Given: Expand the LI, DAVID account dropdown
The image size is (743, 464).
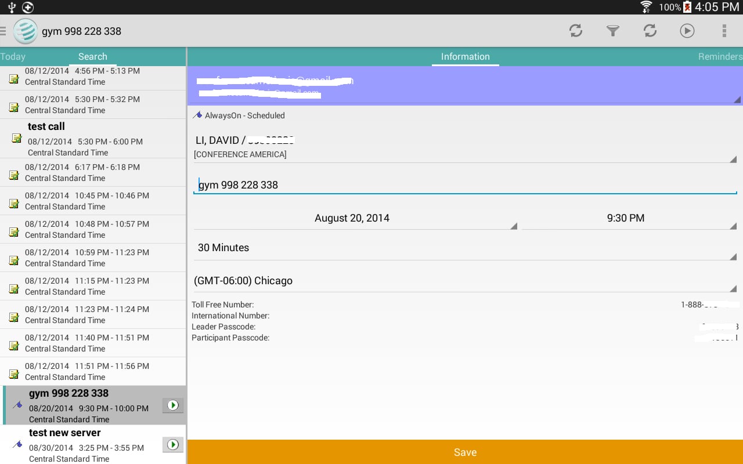Looking at the screenshot, I should point(466,146).
